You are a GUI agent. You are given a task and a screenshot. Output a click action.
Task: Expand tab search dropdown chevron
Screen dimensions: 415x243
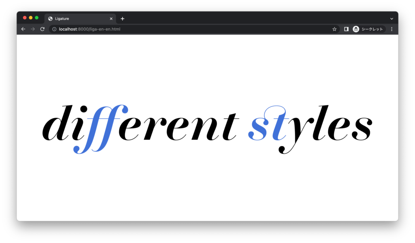point(392,19)
